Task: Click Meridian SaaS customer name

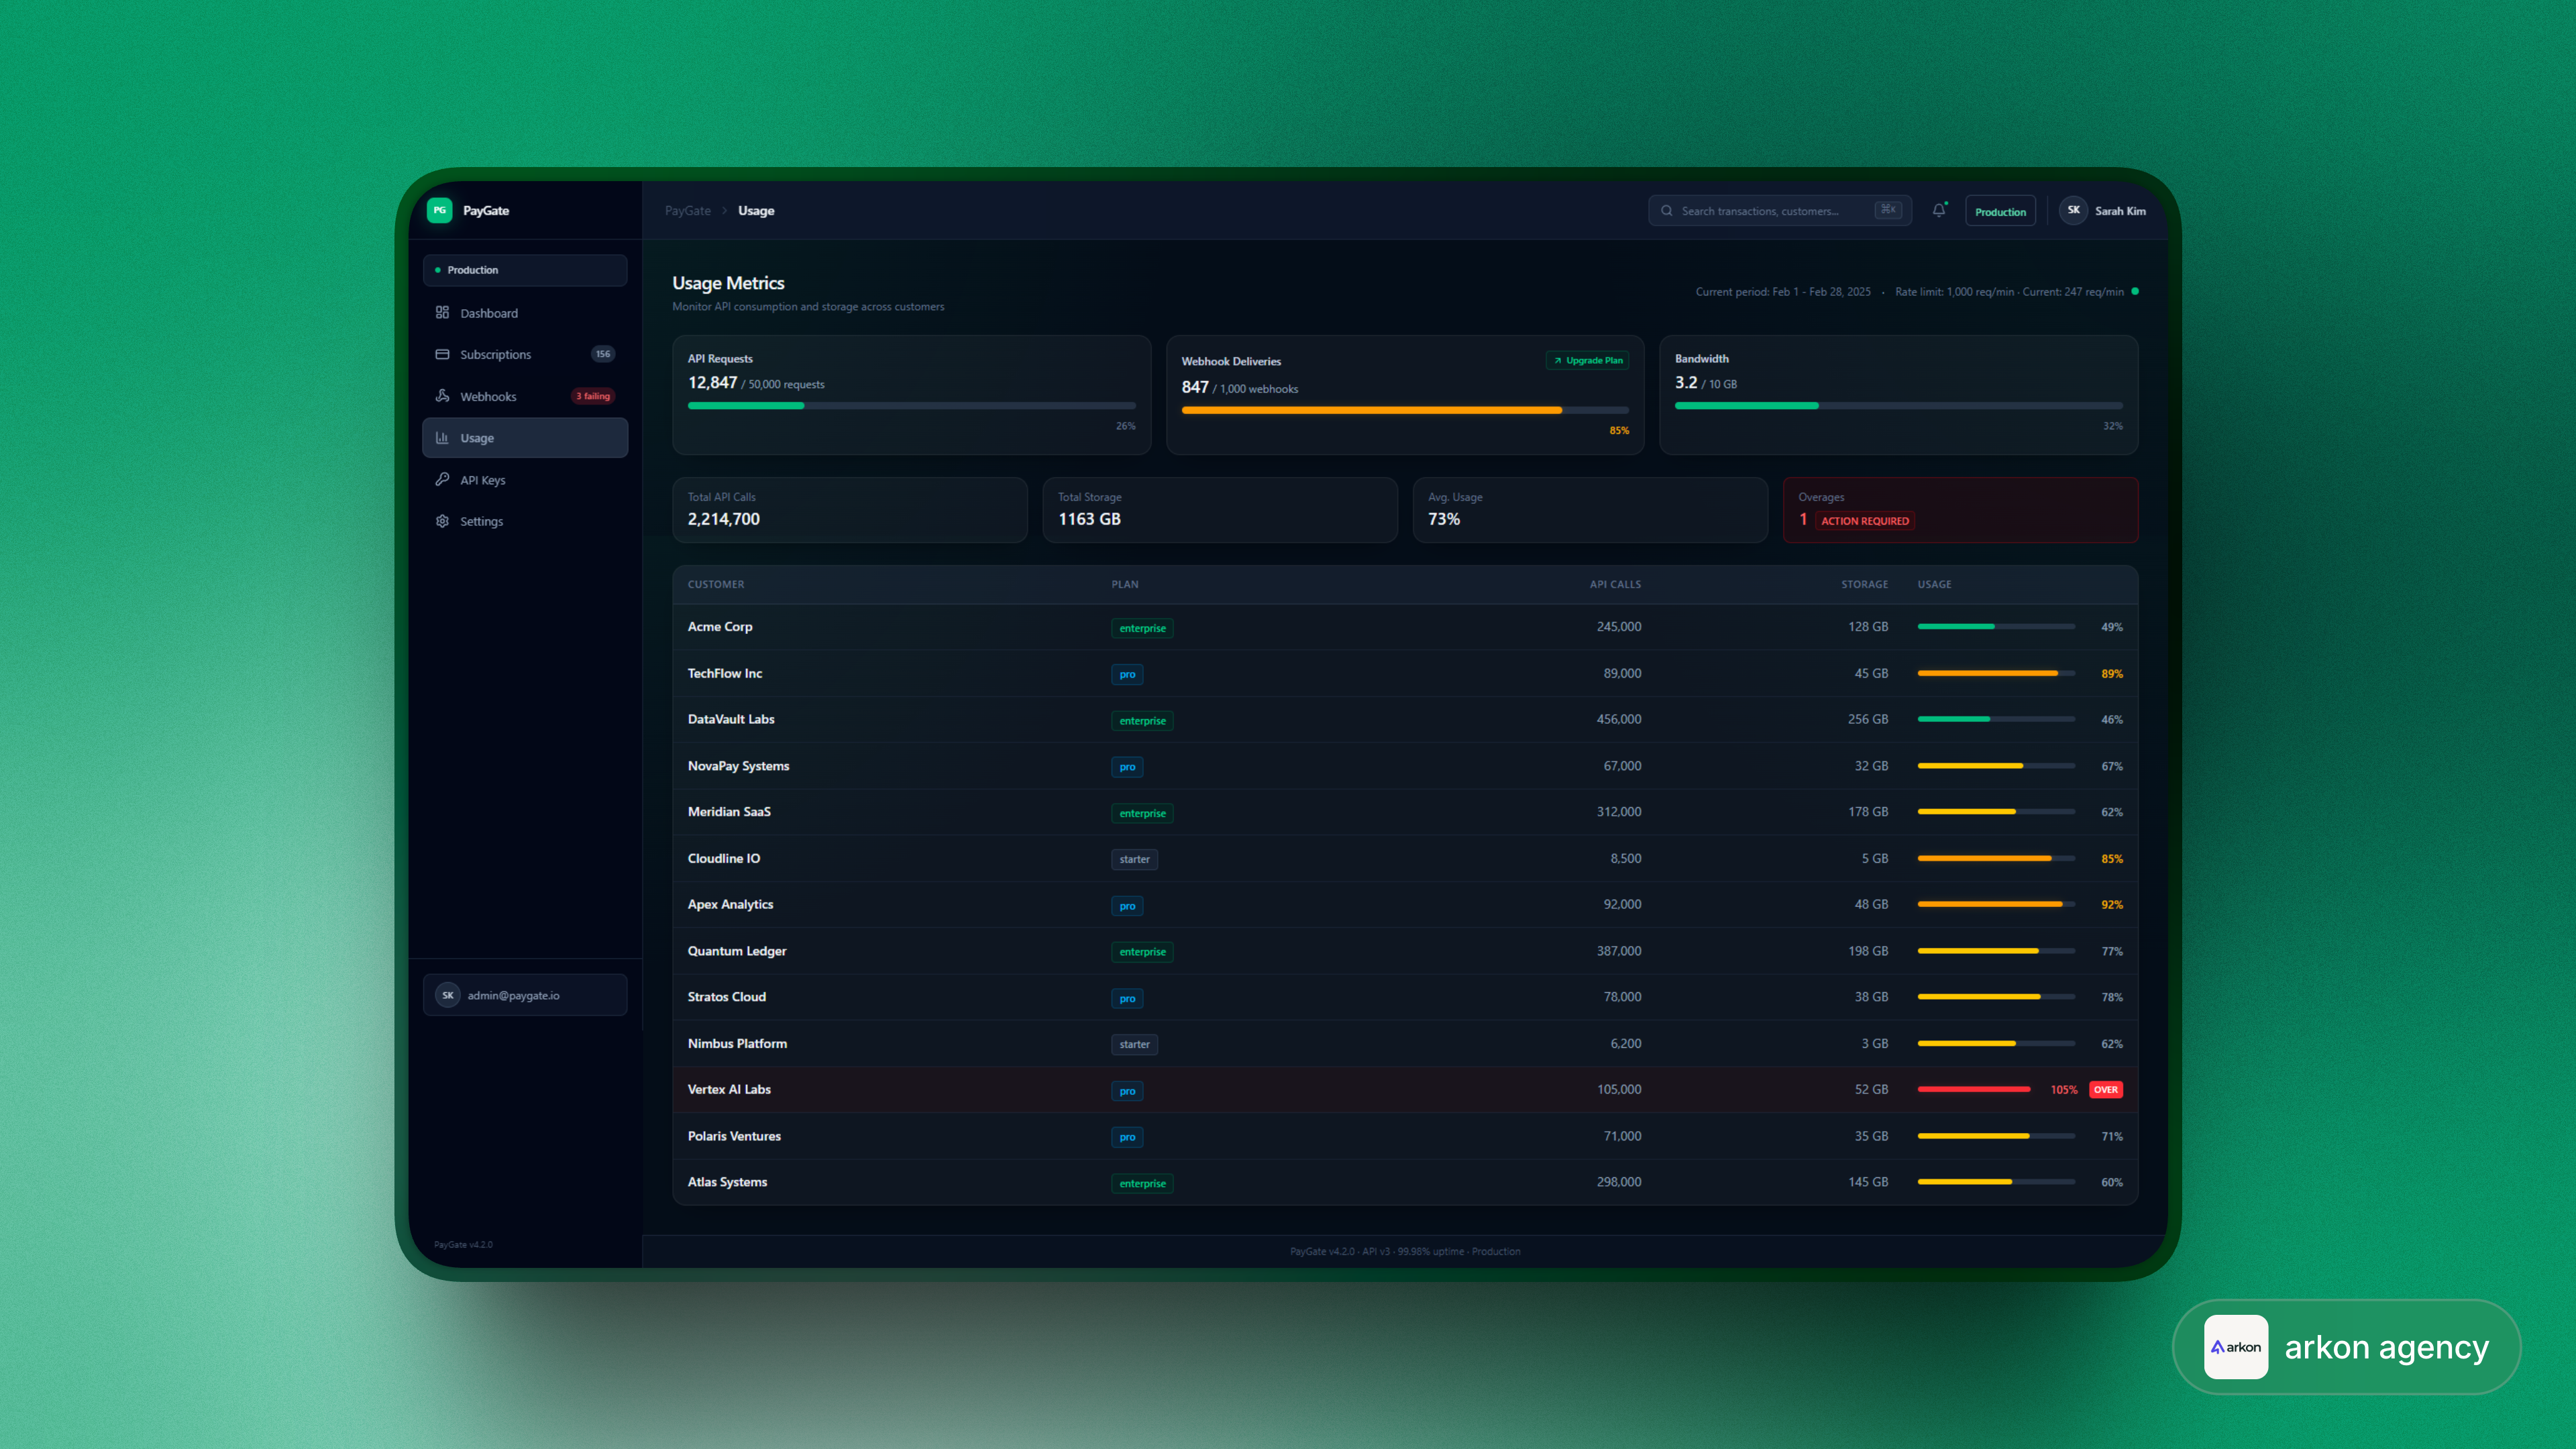Action: click(729, 812)
